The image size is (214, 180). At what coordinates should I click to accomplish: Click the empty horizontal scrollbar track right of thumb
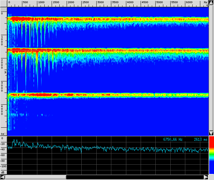tap(134, 177)
